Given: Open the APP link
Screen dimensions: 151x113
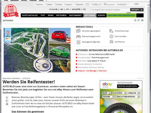Looking at the screenshot, I should coord(67,9).
